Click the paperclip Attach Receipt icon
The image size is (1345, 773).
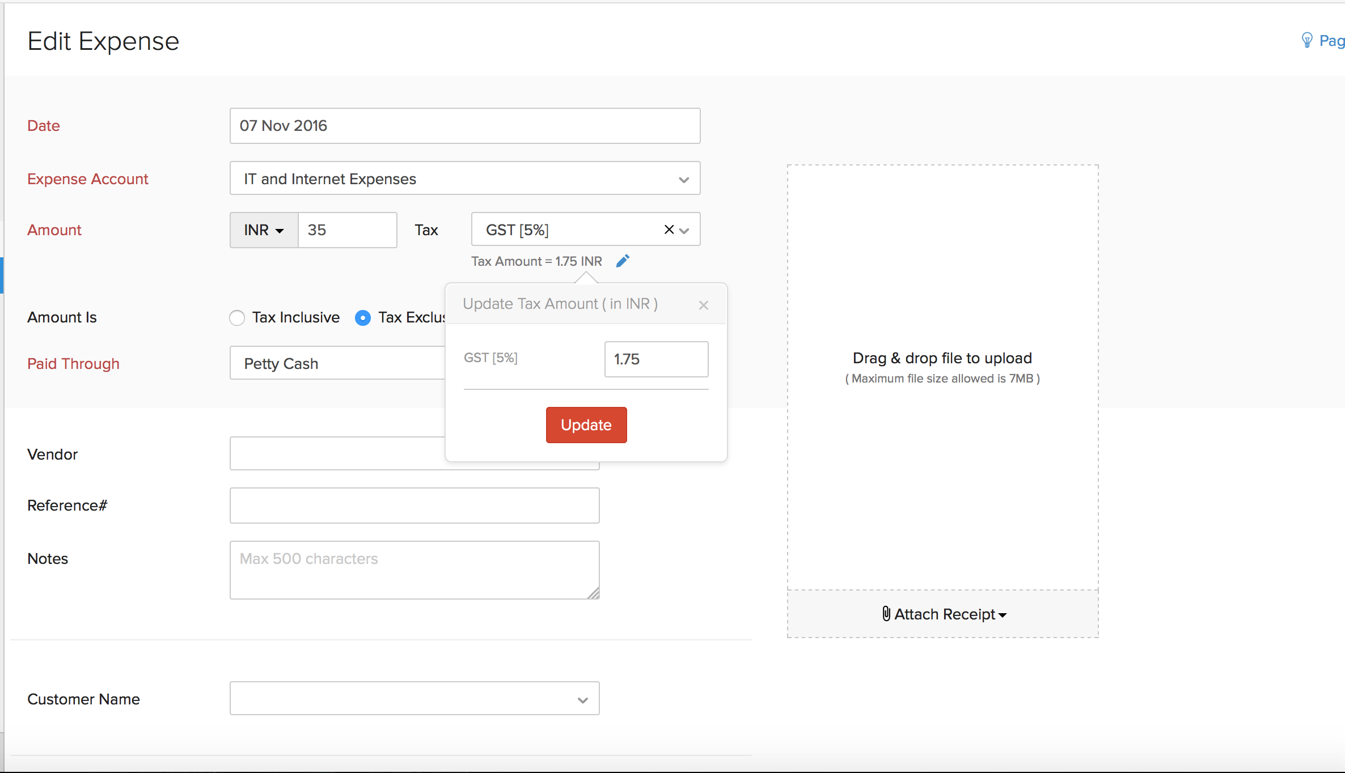tap(886, 614)
